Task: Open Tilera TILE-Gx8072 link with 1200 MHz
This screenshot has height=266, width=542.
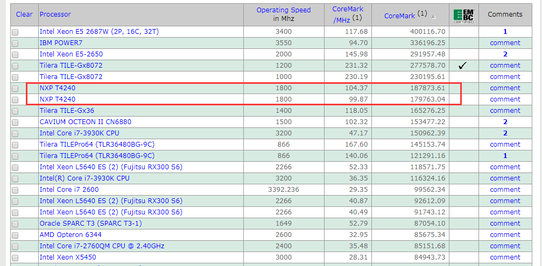Action: click(71, 65)
